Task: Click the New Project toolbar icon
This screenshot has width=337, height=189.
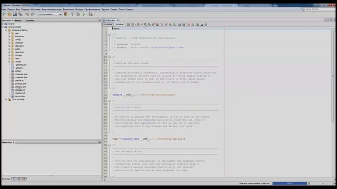Action: pyautogui.click(x=9, y=14)
